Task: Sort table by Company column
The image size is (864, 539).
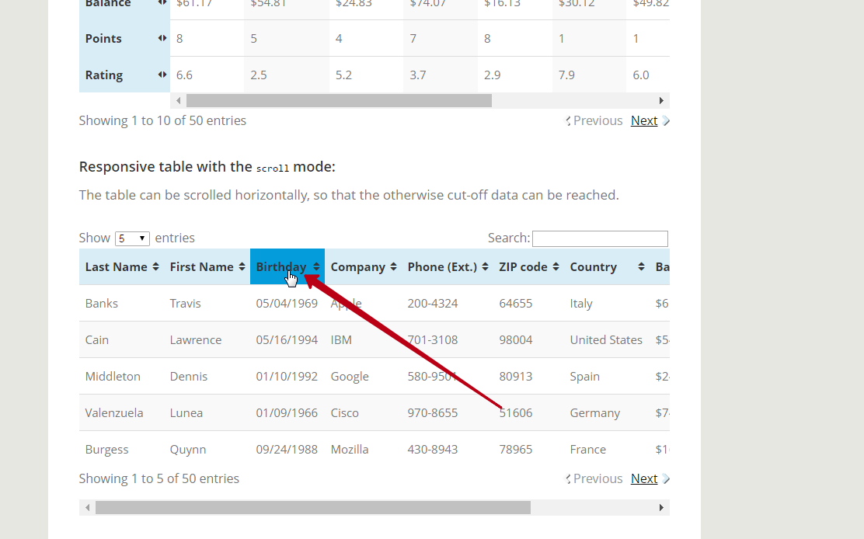Action: [357, 266]
